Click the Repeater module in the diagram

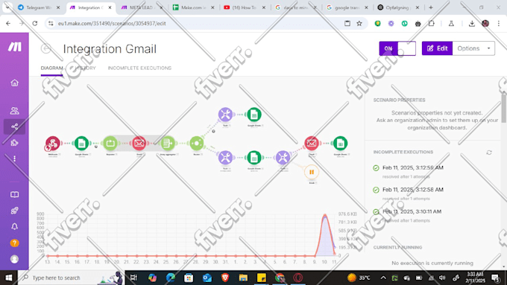(110, 143)
